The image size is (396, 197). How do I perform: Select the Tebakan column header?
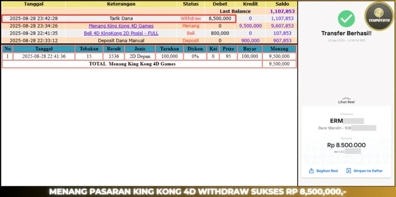coord(89,49)
